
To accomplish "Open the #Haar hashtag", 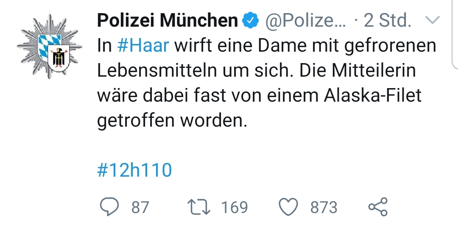I will click(143, 46).
